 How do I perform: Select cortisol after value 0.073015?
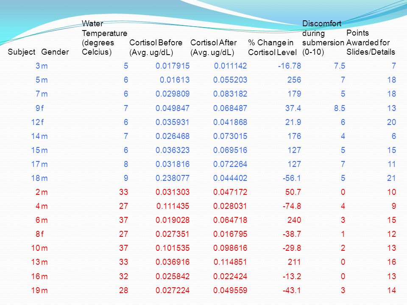230,136
